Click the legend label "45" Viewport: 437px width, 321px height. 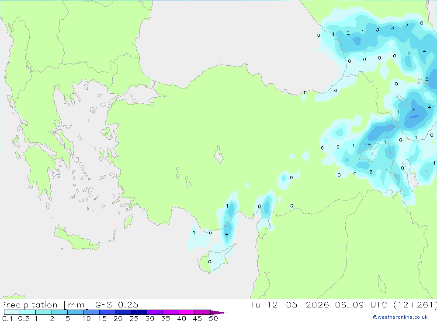click(198, 318)
